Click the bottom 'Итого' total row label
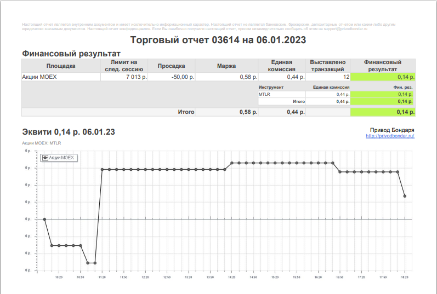The width and height of the screenshot is (437, 294). click(x=186, y=112)
